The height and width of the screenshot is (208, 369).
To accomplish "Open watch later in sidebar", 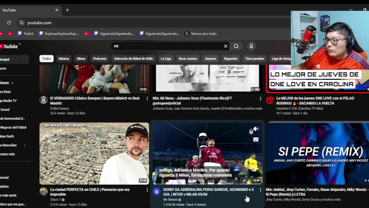I will pyautogui.click(x=8, y=195).
